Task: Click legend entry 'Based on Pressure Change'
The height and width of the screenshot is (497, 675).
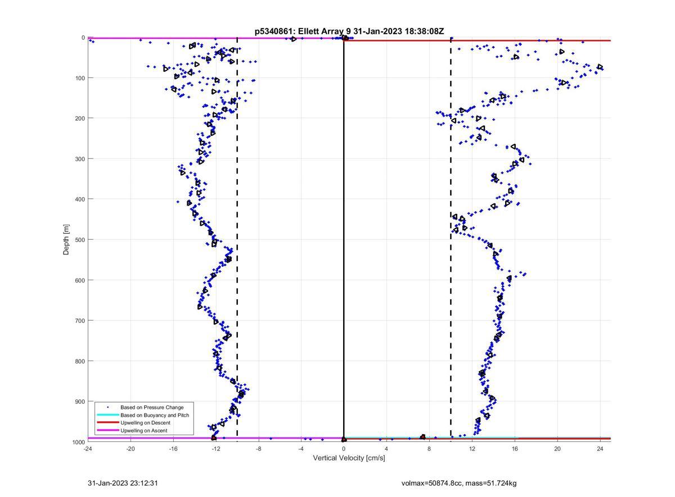Action: (152, 407)
